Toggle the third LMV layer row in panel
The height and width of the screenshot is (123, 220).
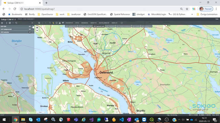click(17, 32)
